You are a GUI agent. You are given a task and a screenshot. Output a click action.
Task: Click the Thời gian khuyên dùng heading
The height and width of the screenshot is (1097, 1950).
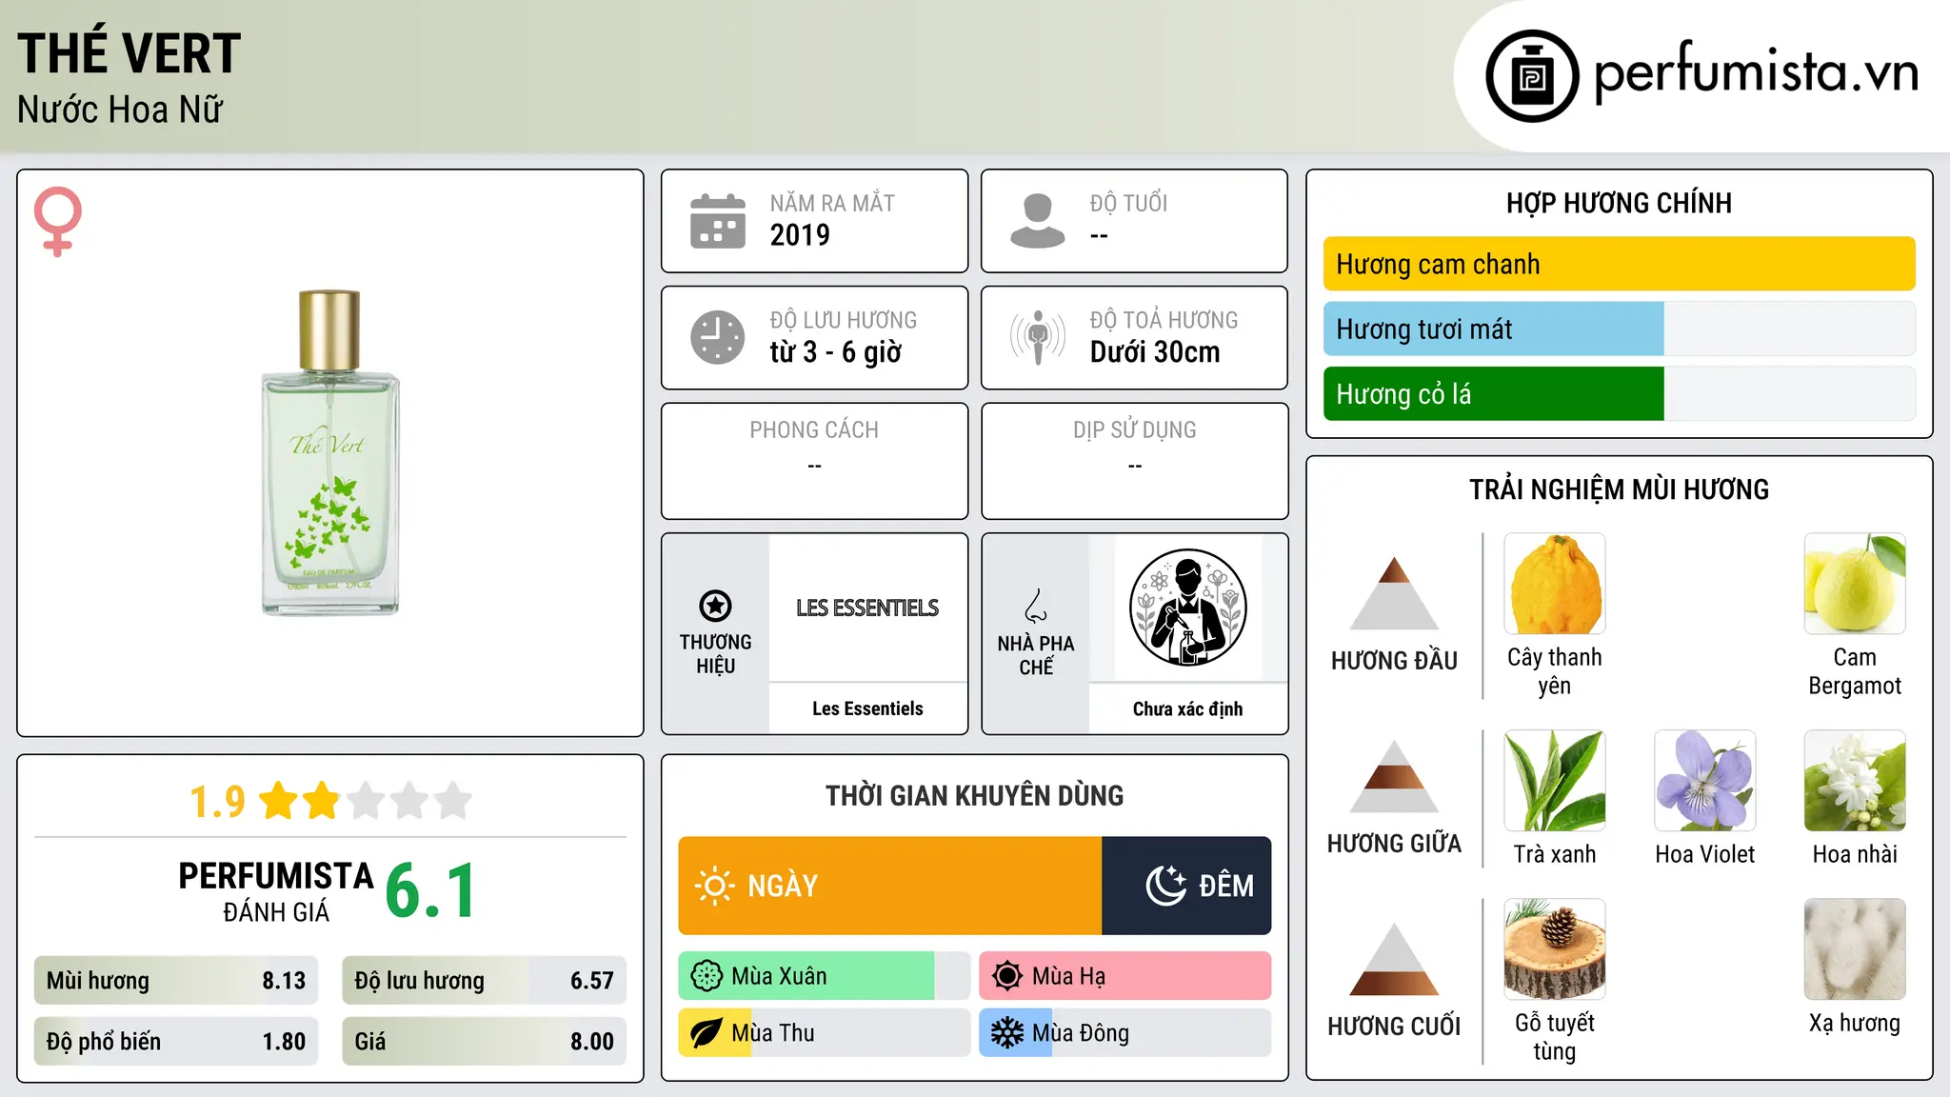coord(974,795)
